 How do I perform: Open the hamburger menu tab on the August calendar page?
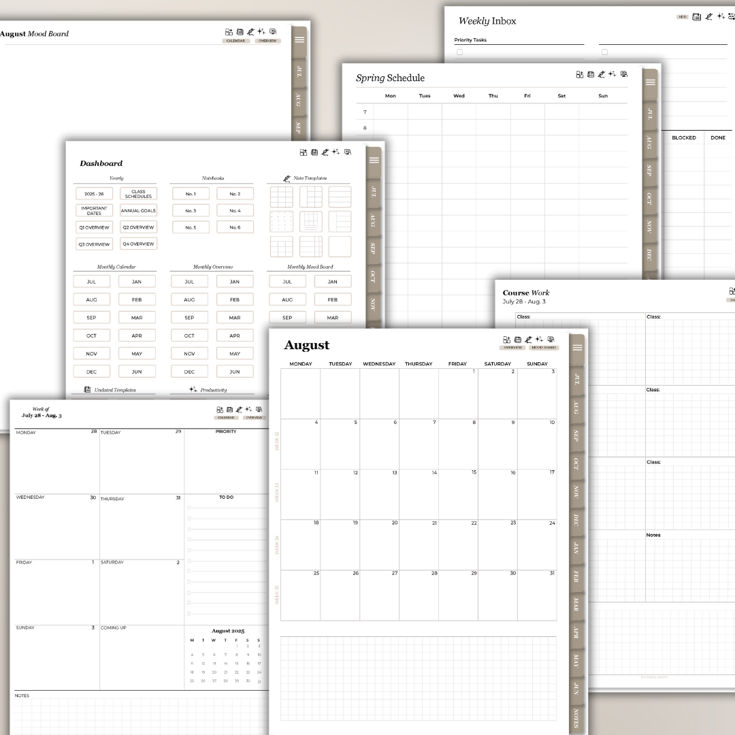[577, 347]
